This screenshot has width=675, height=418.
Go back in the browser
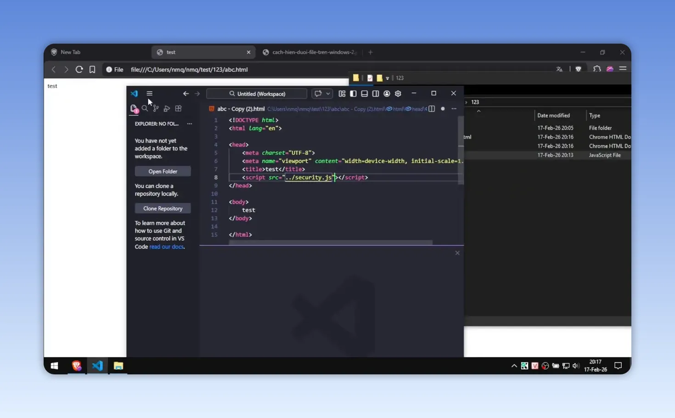[x=54, y=69]
